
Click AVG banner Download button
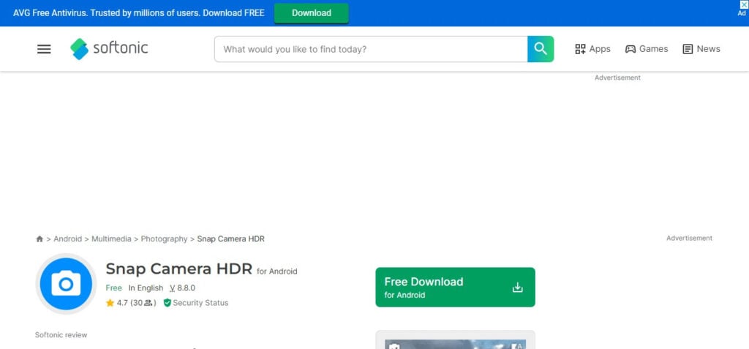[312, 13]
